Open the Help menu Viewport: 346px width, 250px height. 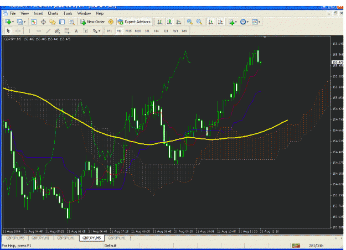[100, 13]
